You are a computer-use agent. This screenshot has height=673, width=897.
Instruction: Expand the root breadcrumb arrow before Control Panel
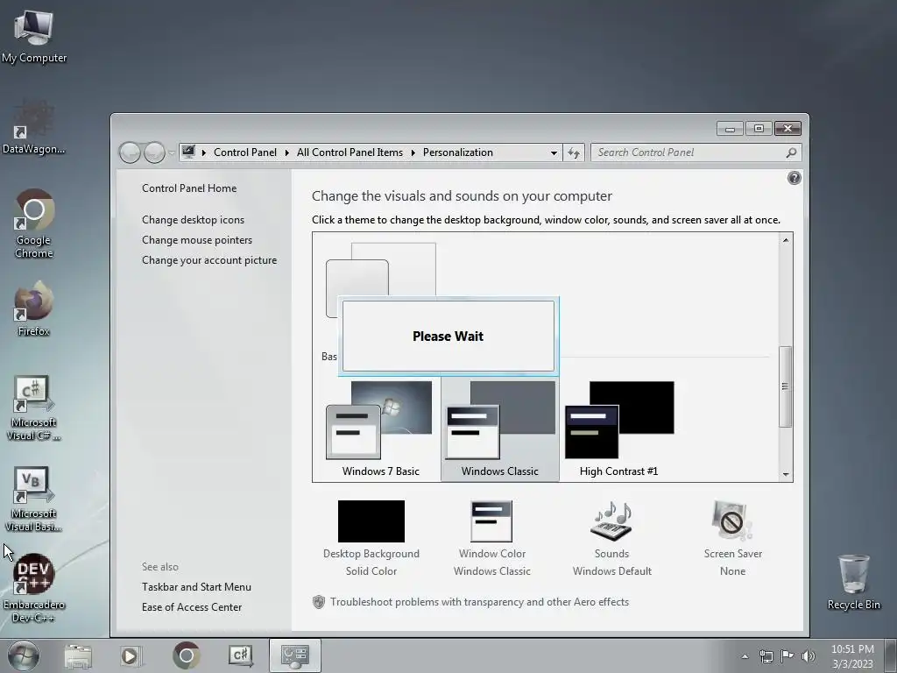click(203, 152)
